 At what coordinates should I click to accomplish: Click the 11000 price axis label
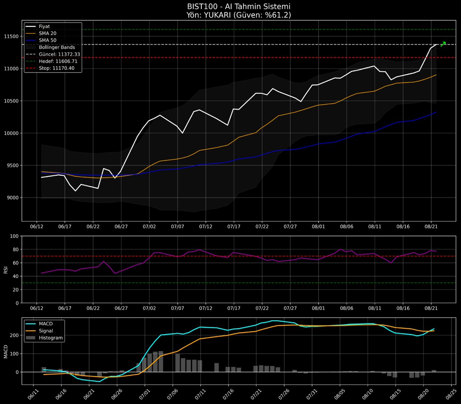pyautogui.click(x=12, y=69)
